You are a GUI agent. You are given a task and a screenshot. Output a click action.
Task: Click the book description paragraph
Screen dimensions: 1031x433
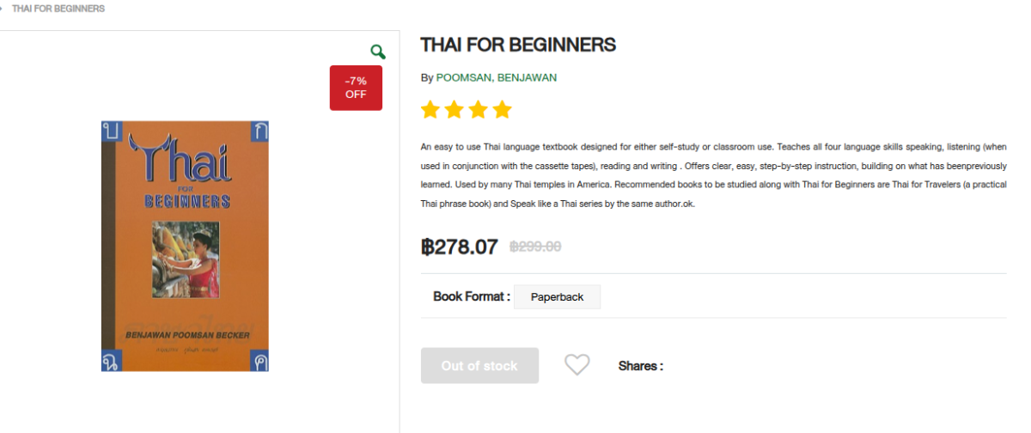point(713,176)
